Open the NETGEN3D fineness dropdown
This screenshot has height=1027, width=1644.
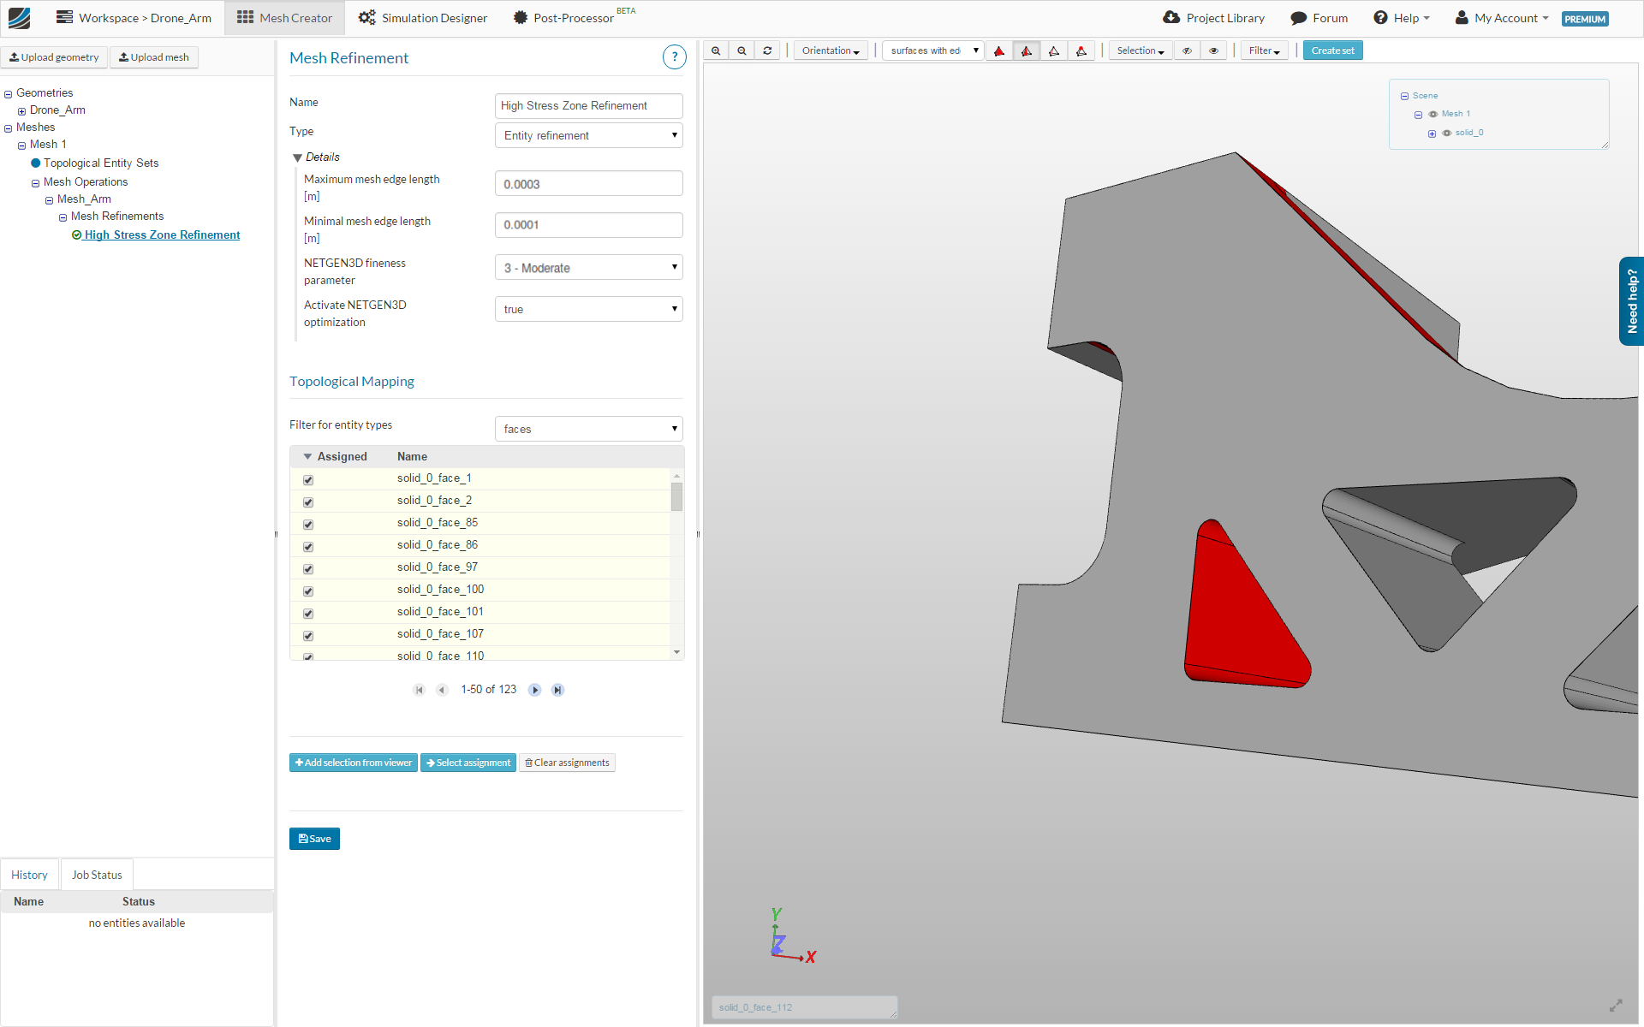(588, 268)
